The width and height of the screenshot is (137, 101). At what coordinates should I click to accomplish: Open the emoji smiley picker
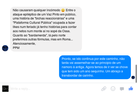tap(113, 89)
